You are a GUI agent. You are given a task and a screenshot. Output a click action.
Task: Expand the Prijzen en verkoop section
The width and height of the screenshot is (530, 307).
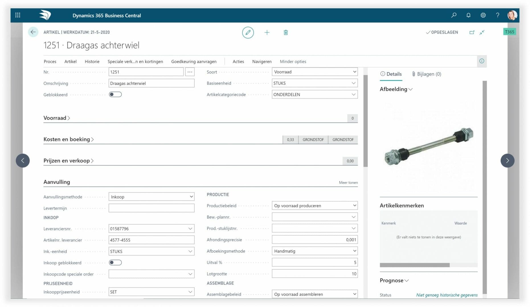[69, 161]
